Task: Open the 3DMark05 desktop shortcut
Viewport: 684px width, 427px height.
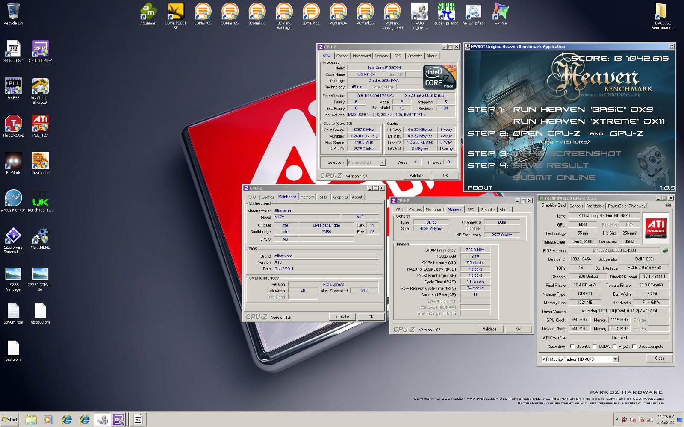Action: 230,14
